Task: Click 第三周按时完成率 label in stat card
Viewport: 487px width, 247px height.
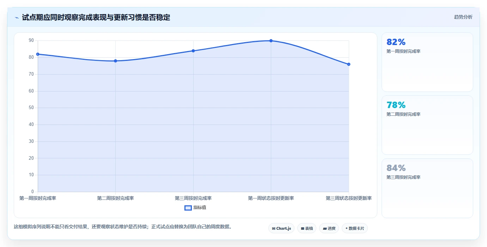Action: (403, 177)
